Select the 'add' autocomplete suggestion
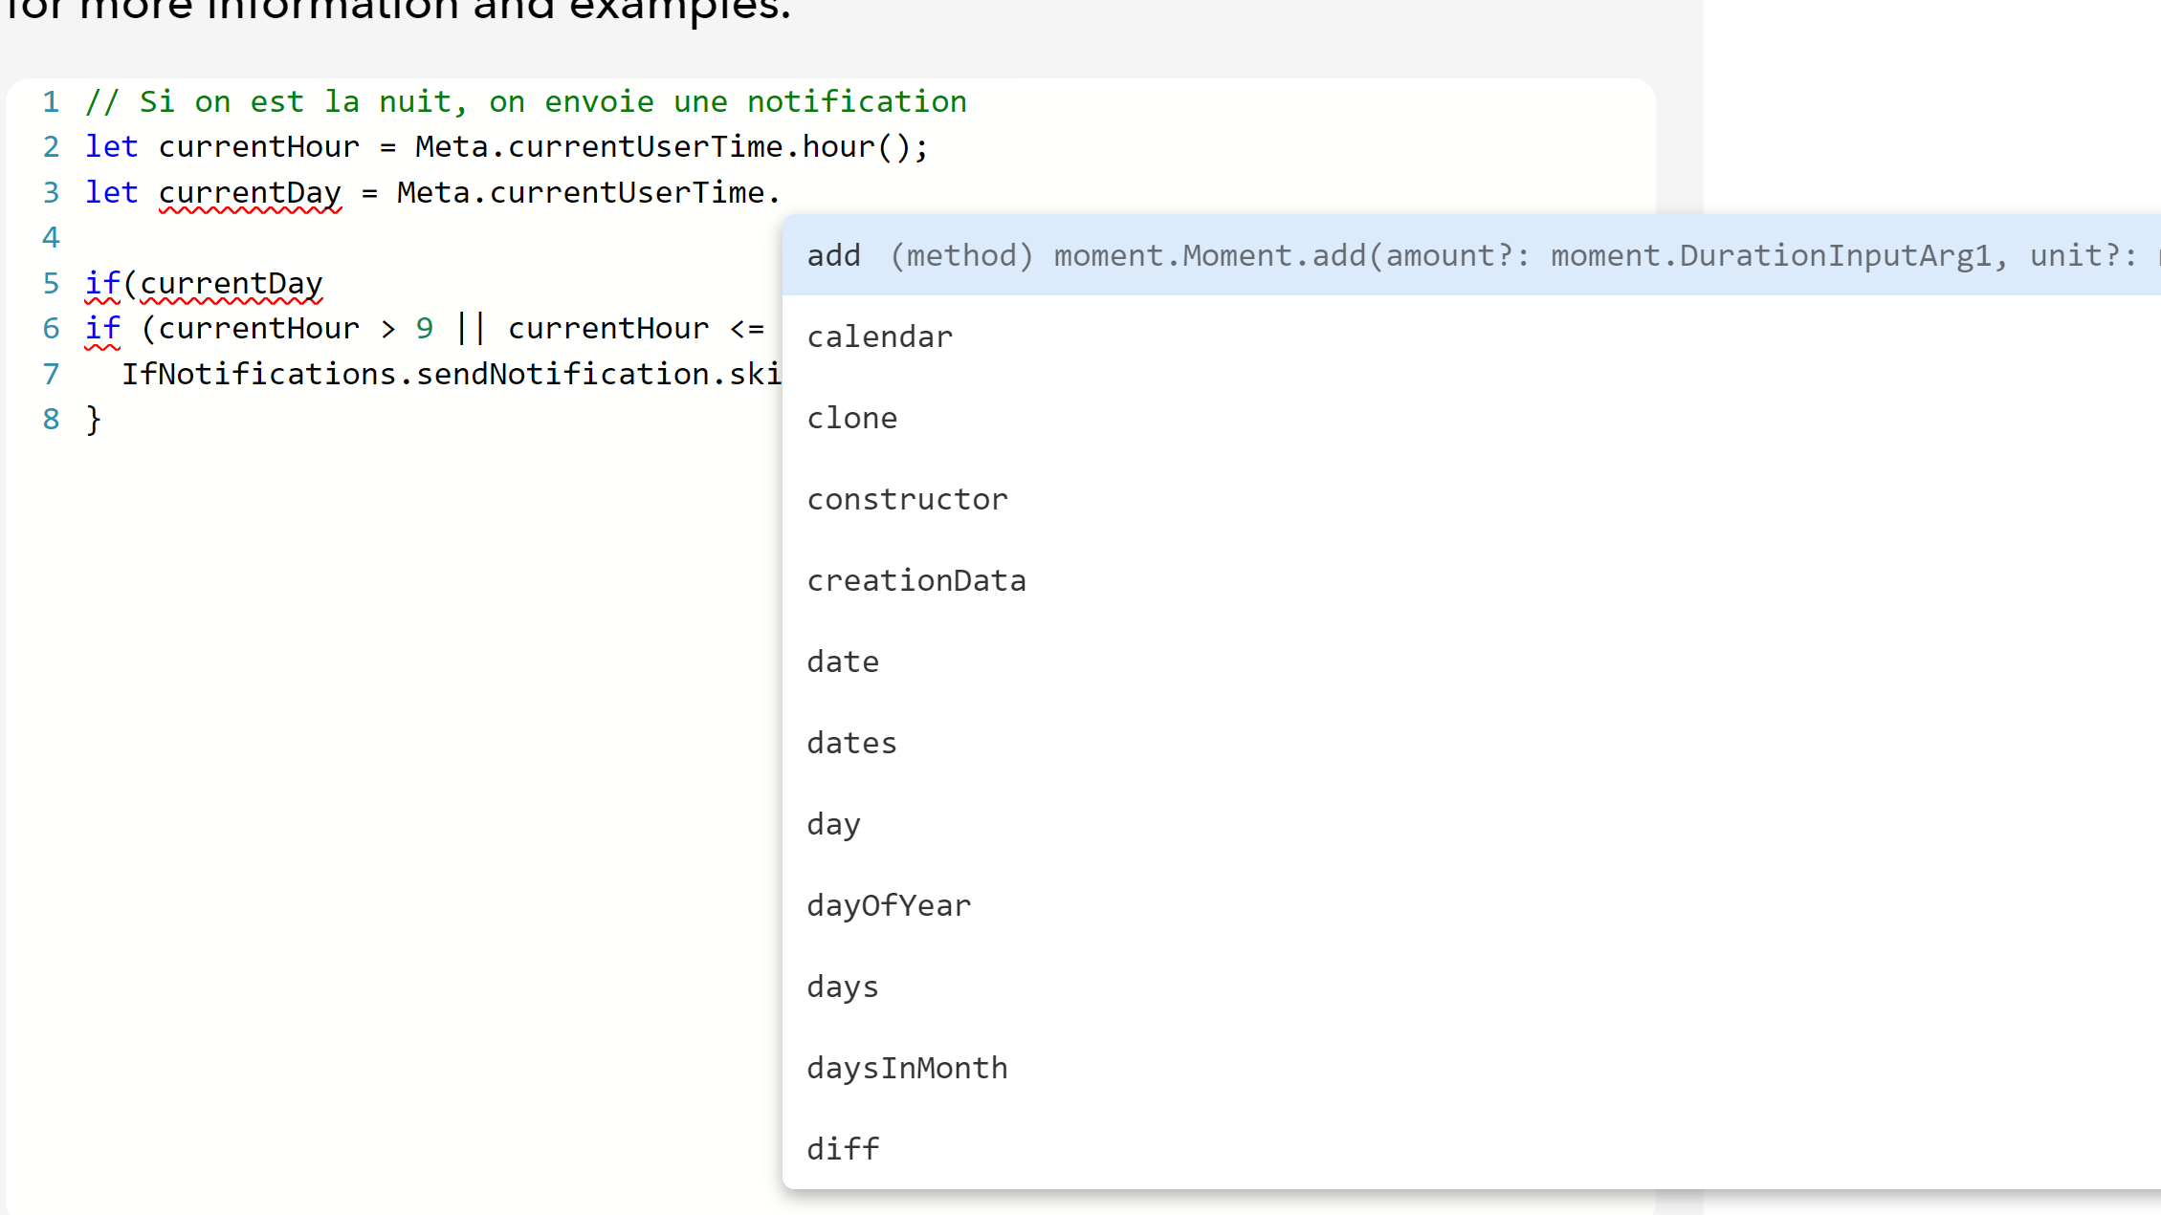Image resolution: width=2161 pixels, height=1215 pixels. tap(834, 255)
